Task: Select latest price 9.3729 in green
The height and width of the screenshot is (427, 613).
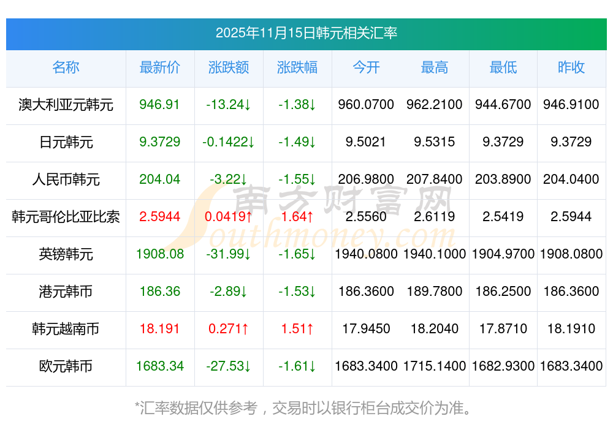Action: coord(159,142)
